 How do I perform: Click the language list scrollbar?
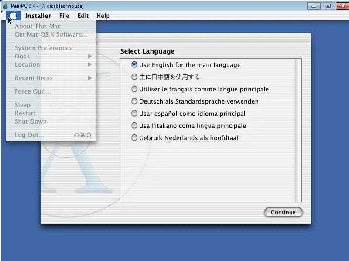pyautogui.click(x=298, y=130)
